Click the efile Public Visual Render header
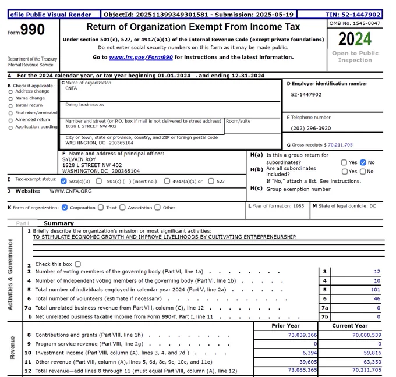 tap(51, 15)
